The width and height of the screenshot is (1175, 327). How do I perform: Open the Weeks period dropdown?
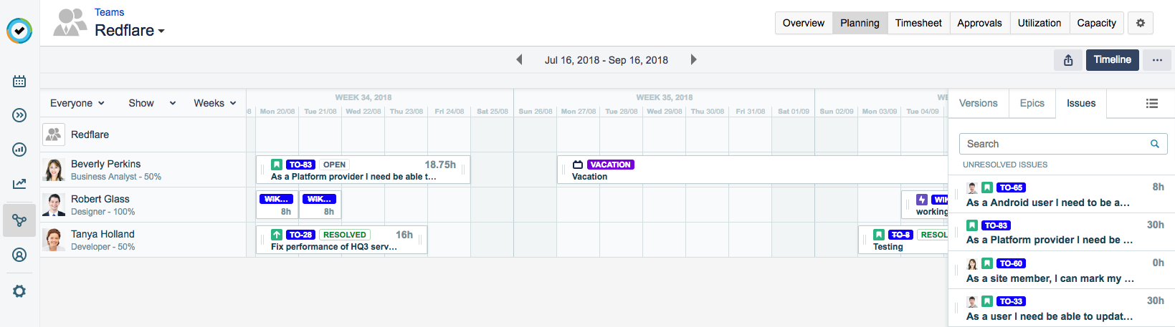[214, 103]
